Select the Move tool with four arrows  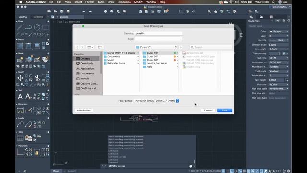[x=20, y=78]
